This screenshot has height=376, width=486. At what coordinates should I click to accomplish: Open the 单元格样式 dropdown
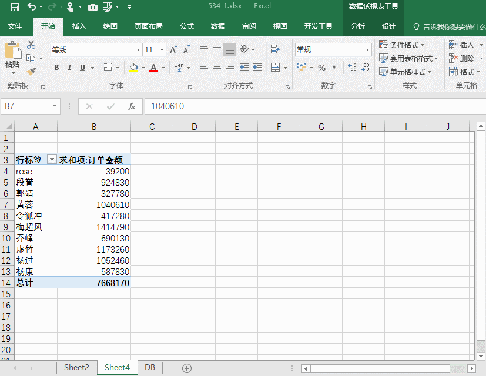pos(405,72)
